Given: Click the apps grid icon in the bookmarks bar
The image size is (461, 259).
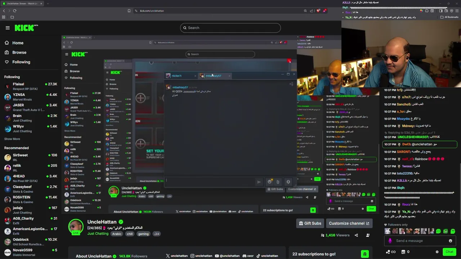Looking at the screenshot, I should click(4, 17).
